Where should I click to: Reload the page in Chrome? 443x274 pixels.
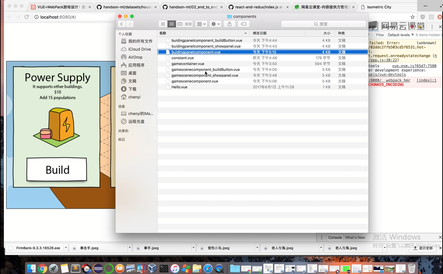click(26, 17)
